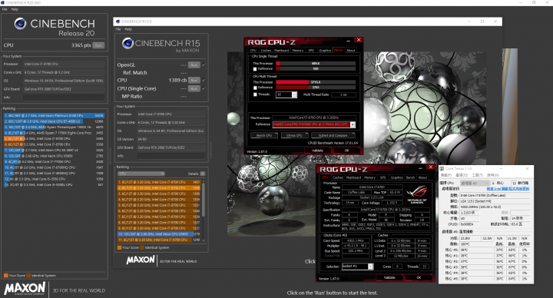The width and height of the screenshot is (553, 298).
Task: Switch to Caches tab in lower CPU-Z window
Action: (x=338, y=177)
